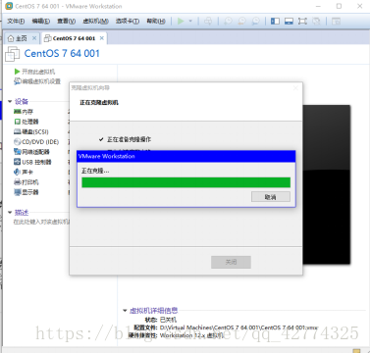Select the 声卡 sound card icon
The height and width of the screenshot is (353, 370).
coord(18,172)
